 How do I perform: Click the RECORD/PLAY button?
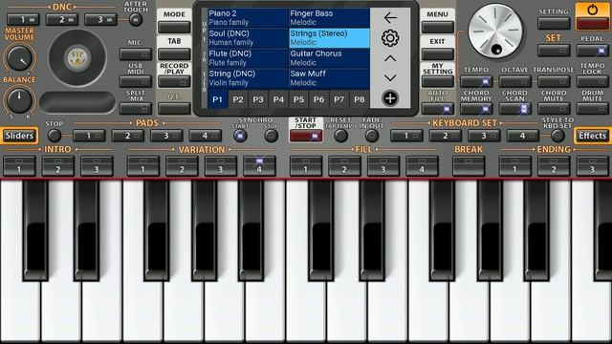[x=174, y=81]
